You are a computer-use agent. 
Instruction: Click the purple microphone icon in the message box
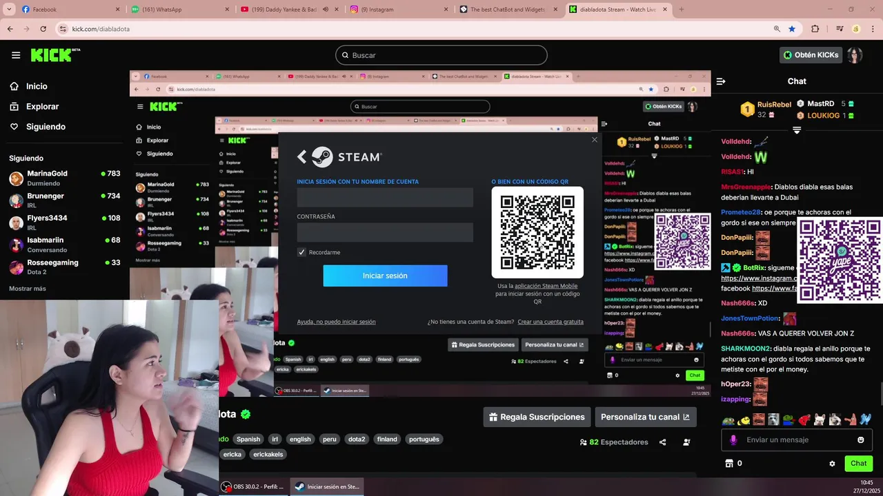pos(733,440)
